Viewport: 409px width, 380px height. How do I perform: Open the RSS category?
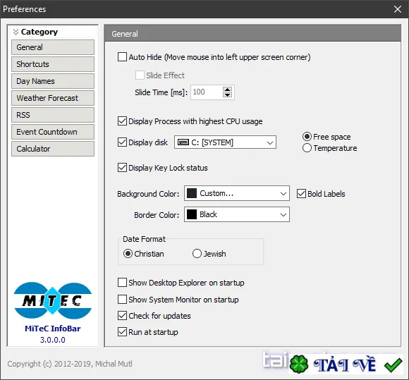[53, 115]
